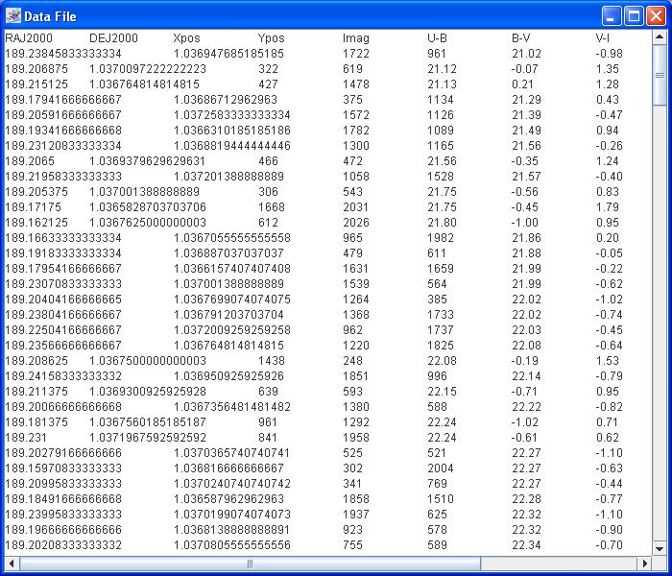Click the value 189.215125
This screenshot has height=576, width=672.
[36, 84]
